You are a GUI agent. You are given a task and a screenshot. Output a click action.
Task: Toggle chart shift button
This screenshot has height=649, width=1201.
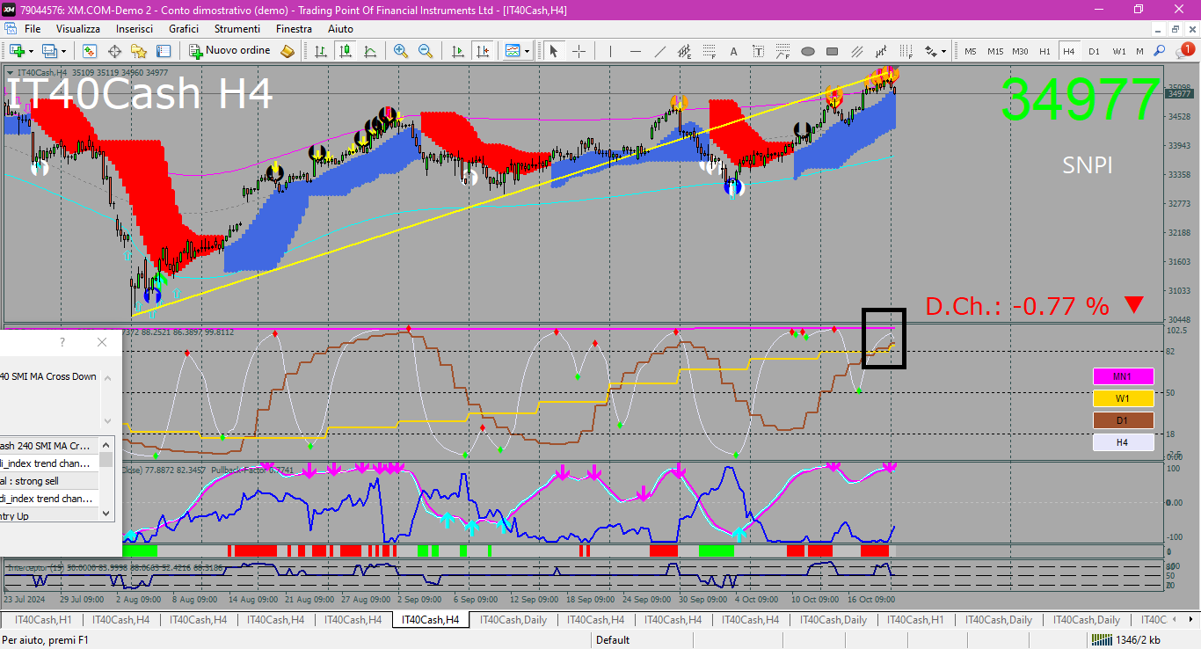pos(482,51)
